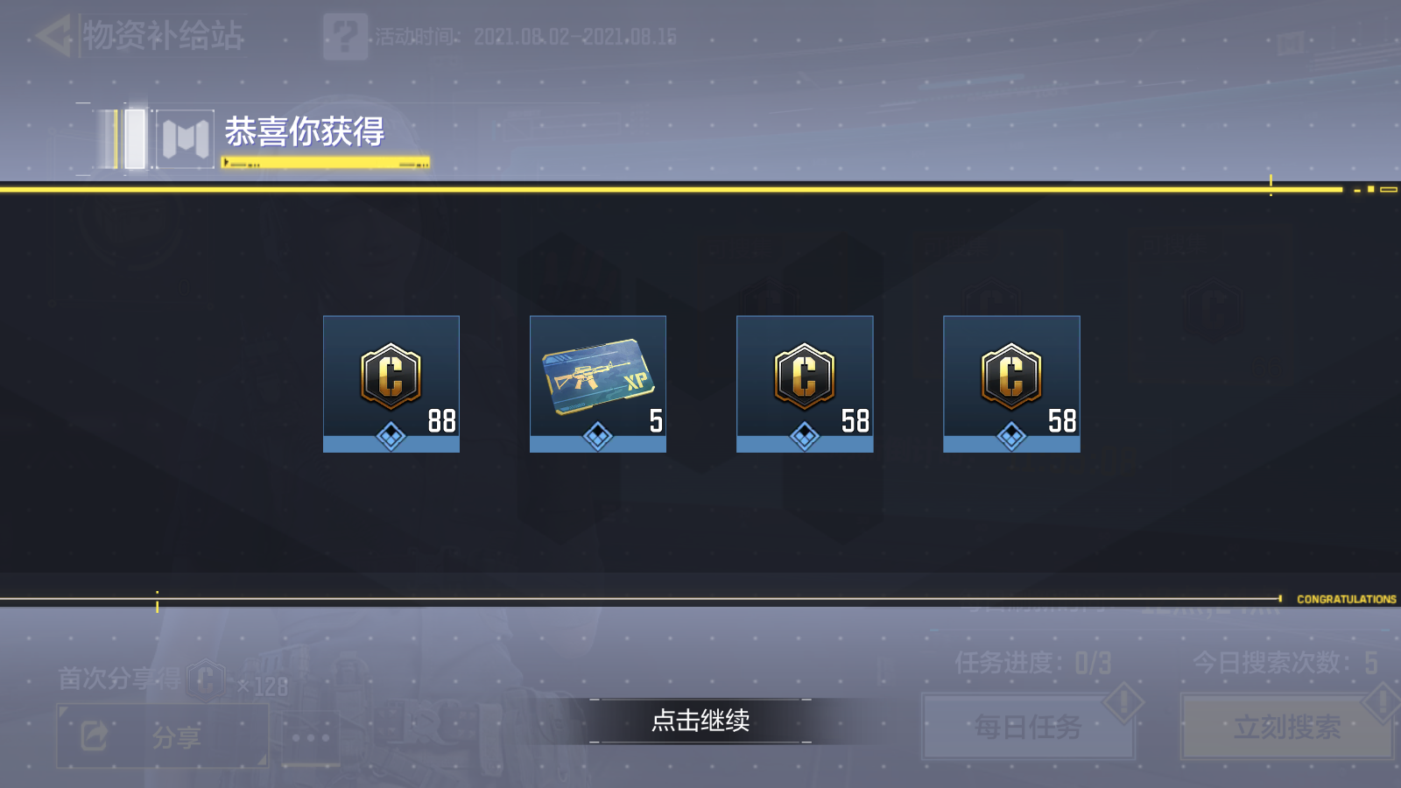Image resolution: width=1401 pixels, height=788 pixels.
Task: Select the weapon XP card reward
Action: [x=598, y=383]
